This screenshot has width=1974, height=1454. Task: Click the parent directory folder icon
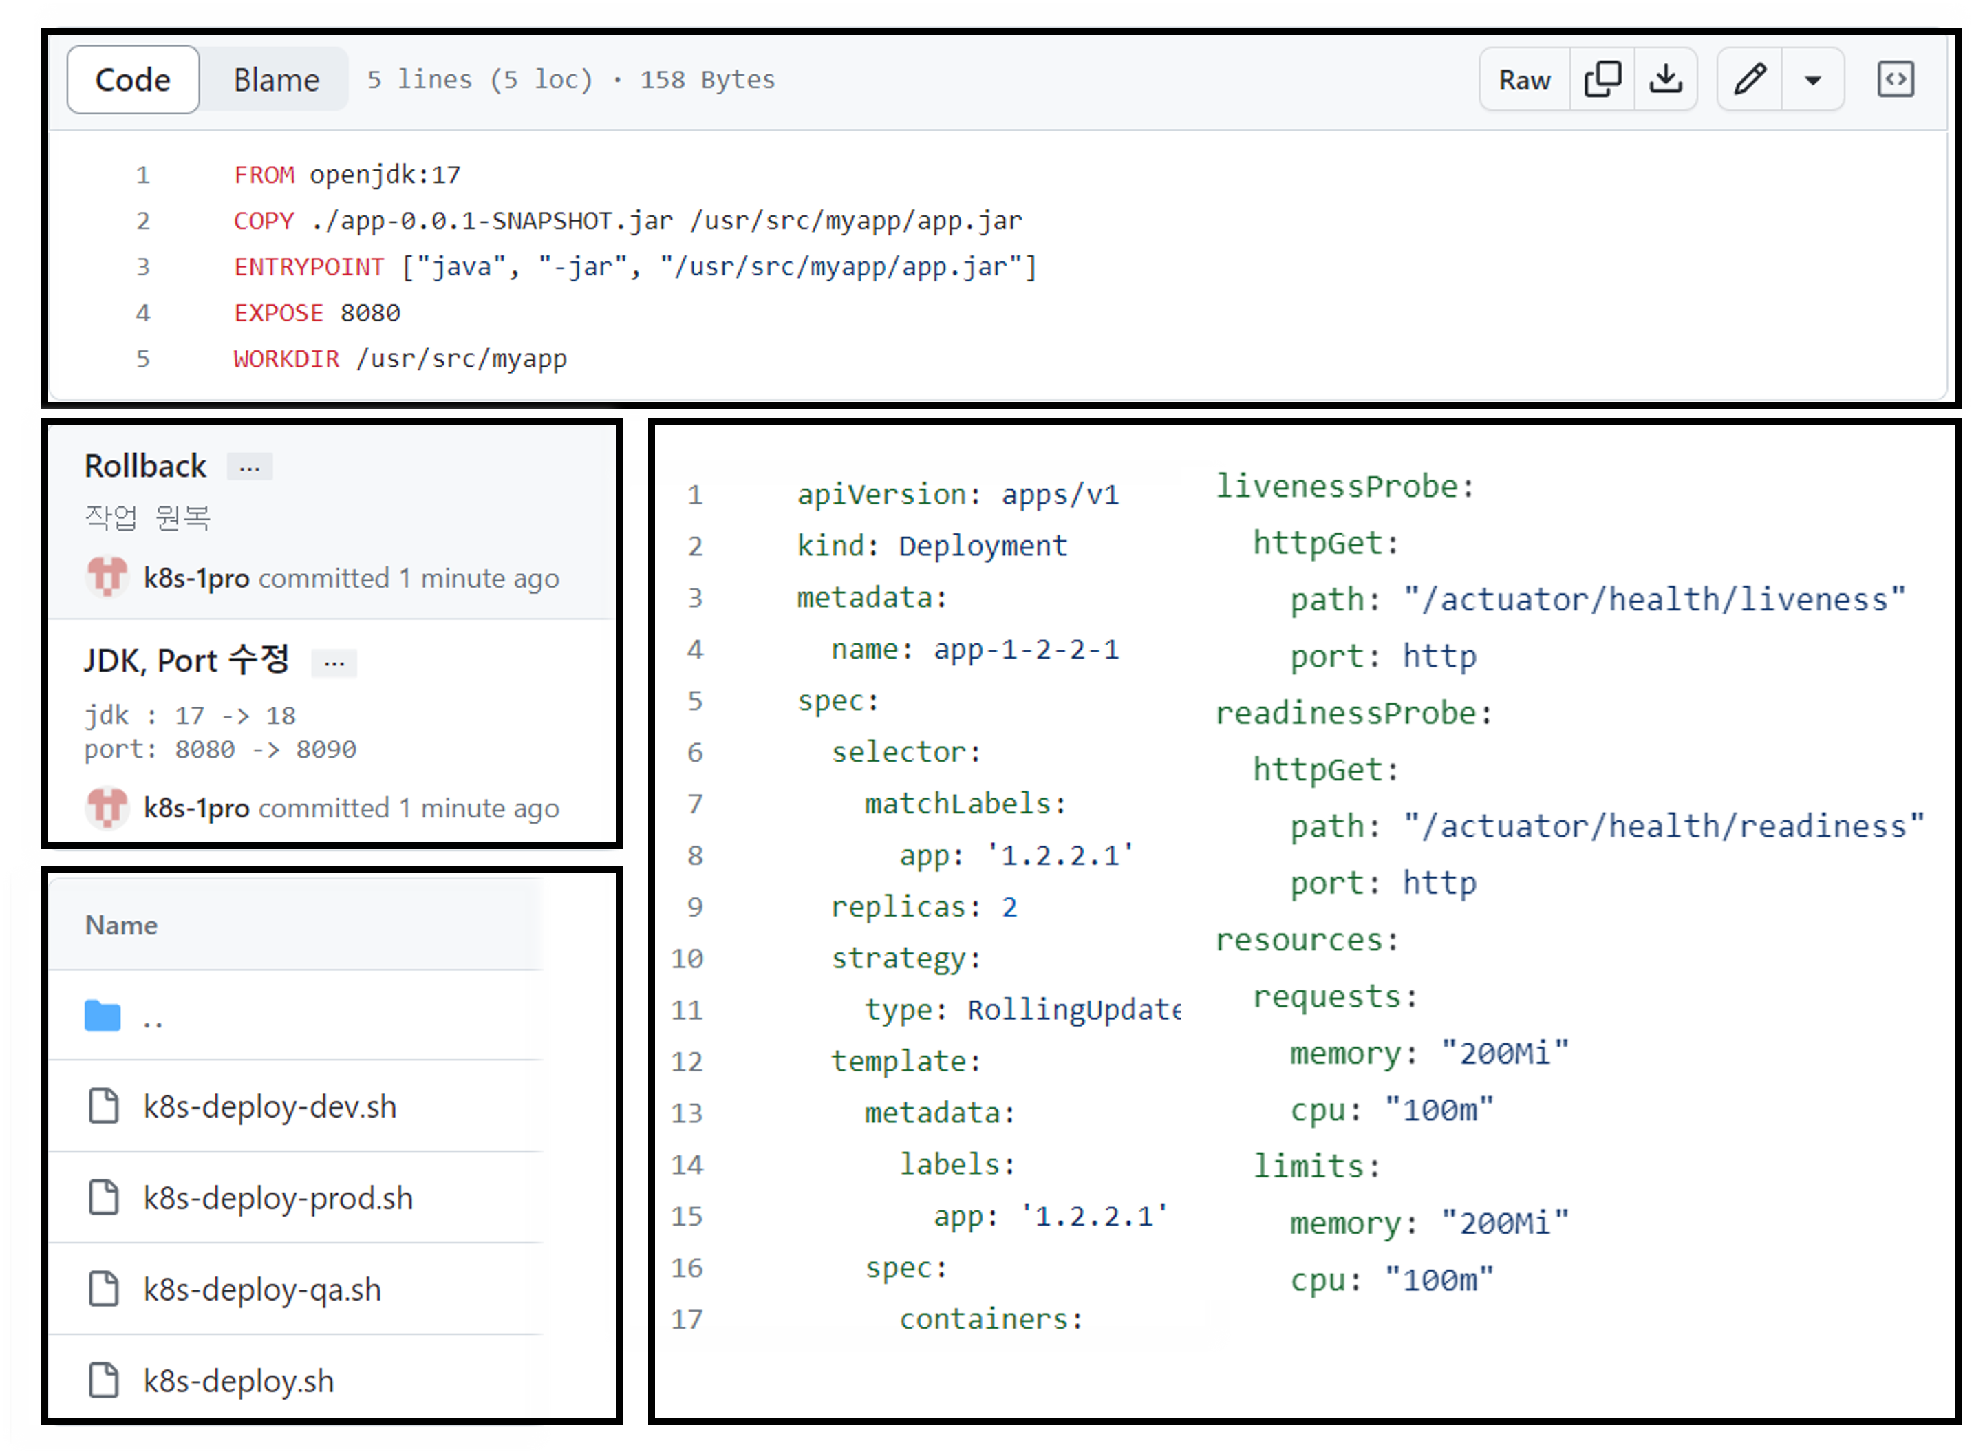103,1016
